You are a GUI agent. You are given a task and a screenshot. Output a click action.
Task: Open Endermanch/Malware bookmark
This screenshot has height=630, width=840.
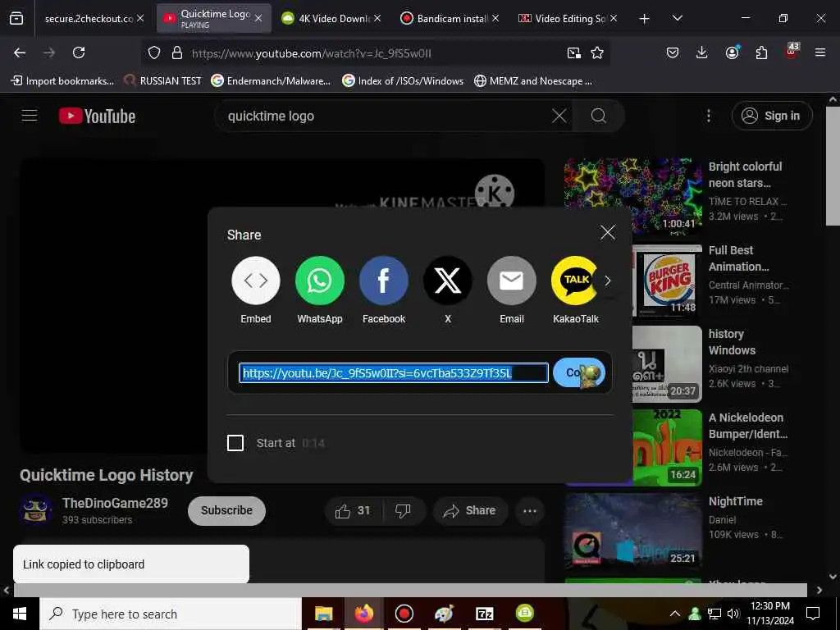pyautogui.click(x=271, y=81)
